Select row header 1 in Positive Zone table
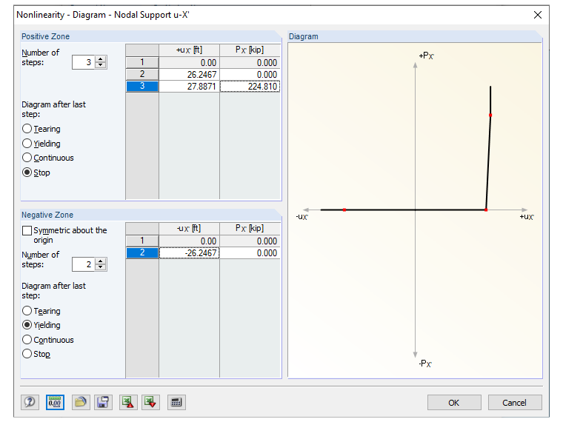 (x=142, y=62)
